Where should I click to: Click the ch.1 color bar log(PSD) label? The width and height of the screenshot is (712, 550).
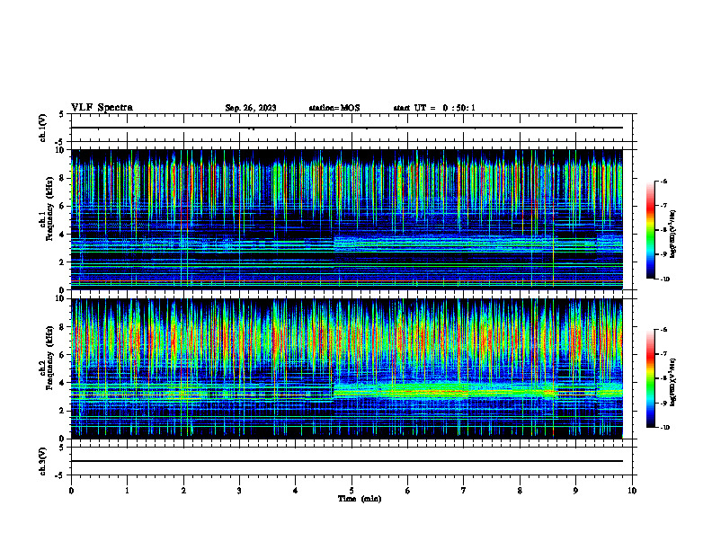click(x=673, y=235)
